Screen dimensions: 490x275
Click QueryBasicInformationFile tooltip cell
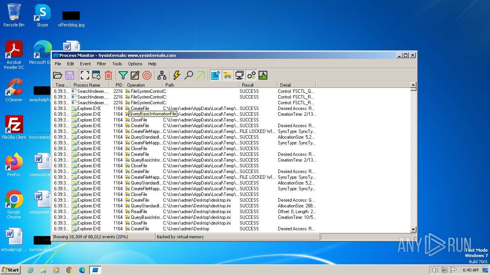153,114
